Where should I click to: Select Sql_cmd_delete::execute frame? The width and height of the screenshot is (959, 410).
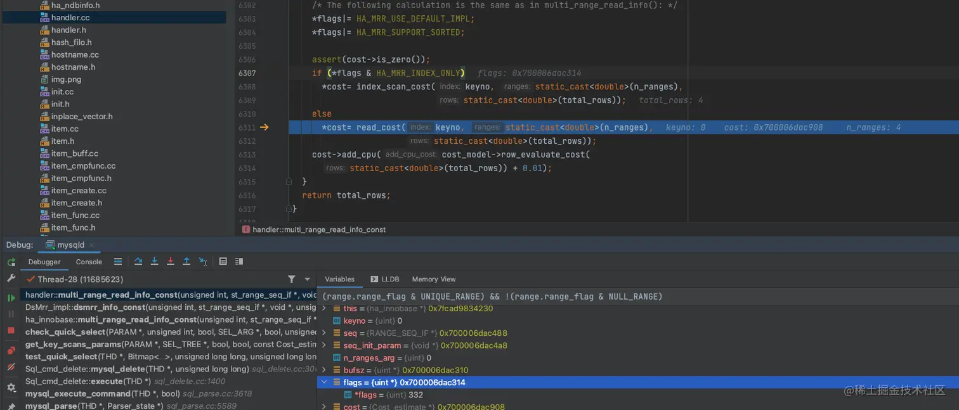[x=169, y=381]
